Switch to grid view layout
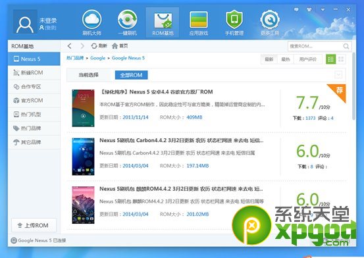Viewport: 364px width, 258px height. 341,59
